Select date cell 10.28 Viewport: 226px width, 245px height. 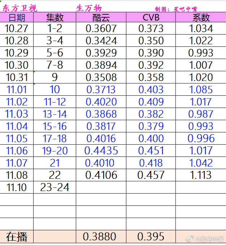(x=17, y=41)
